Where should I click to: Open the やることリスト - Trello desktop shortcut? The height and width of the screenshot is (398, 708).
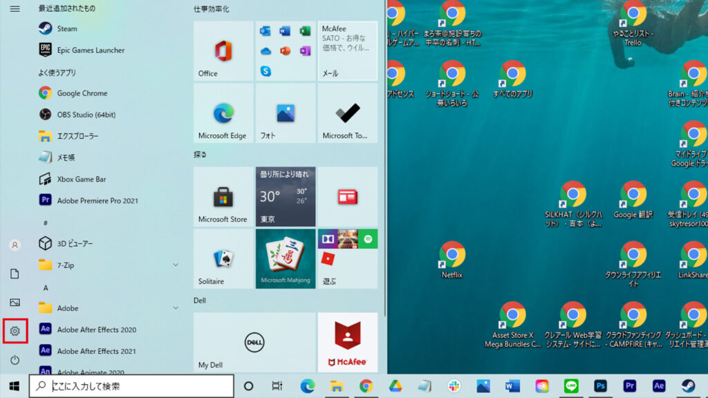point(633,23)
